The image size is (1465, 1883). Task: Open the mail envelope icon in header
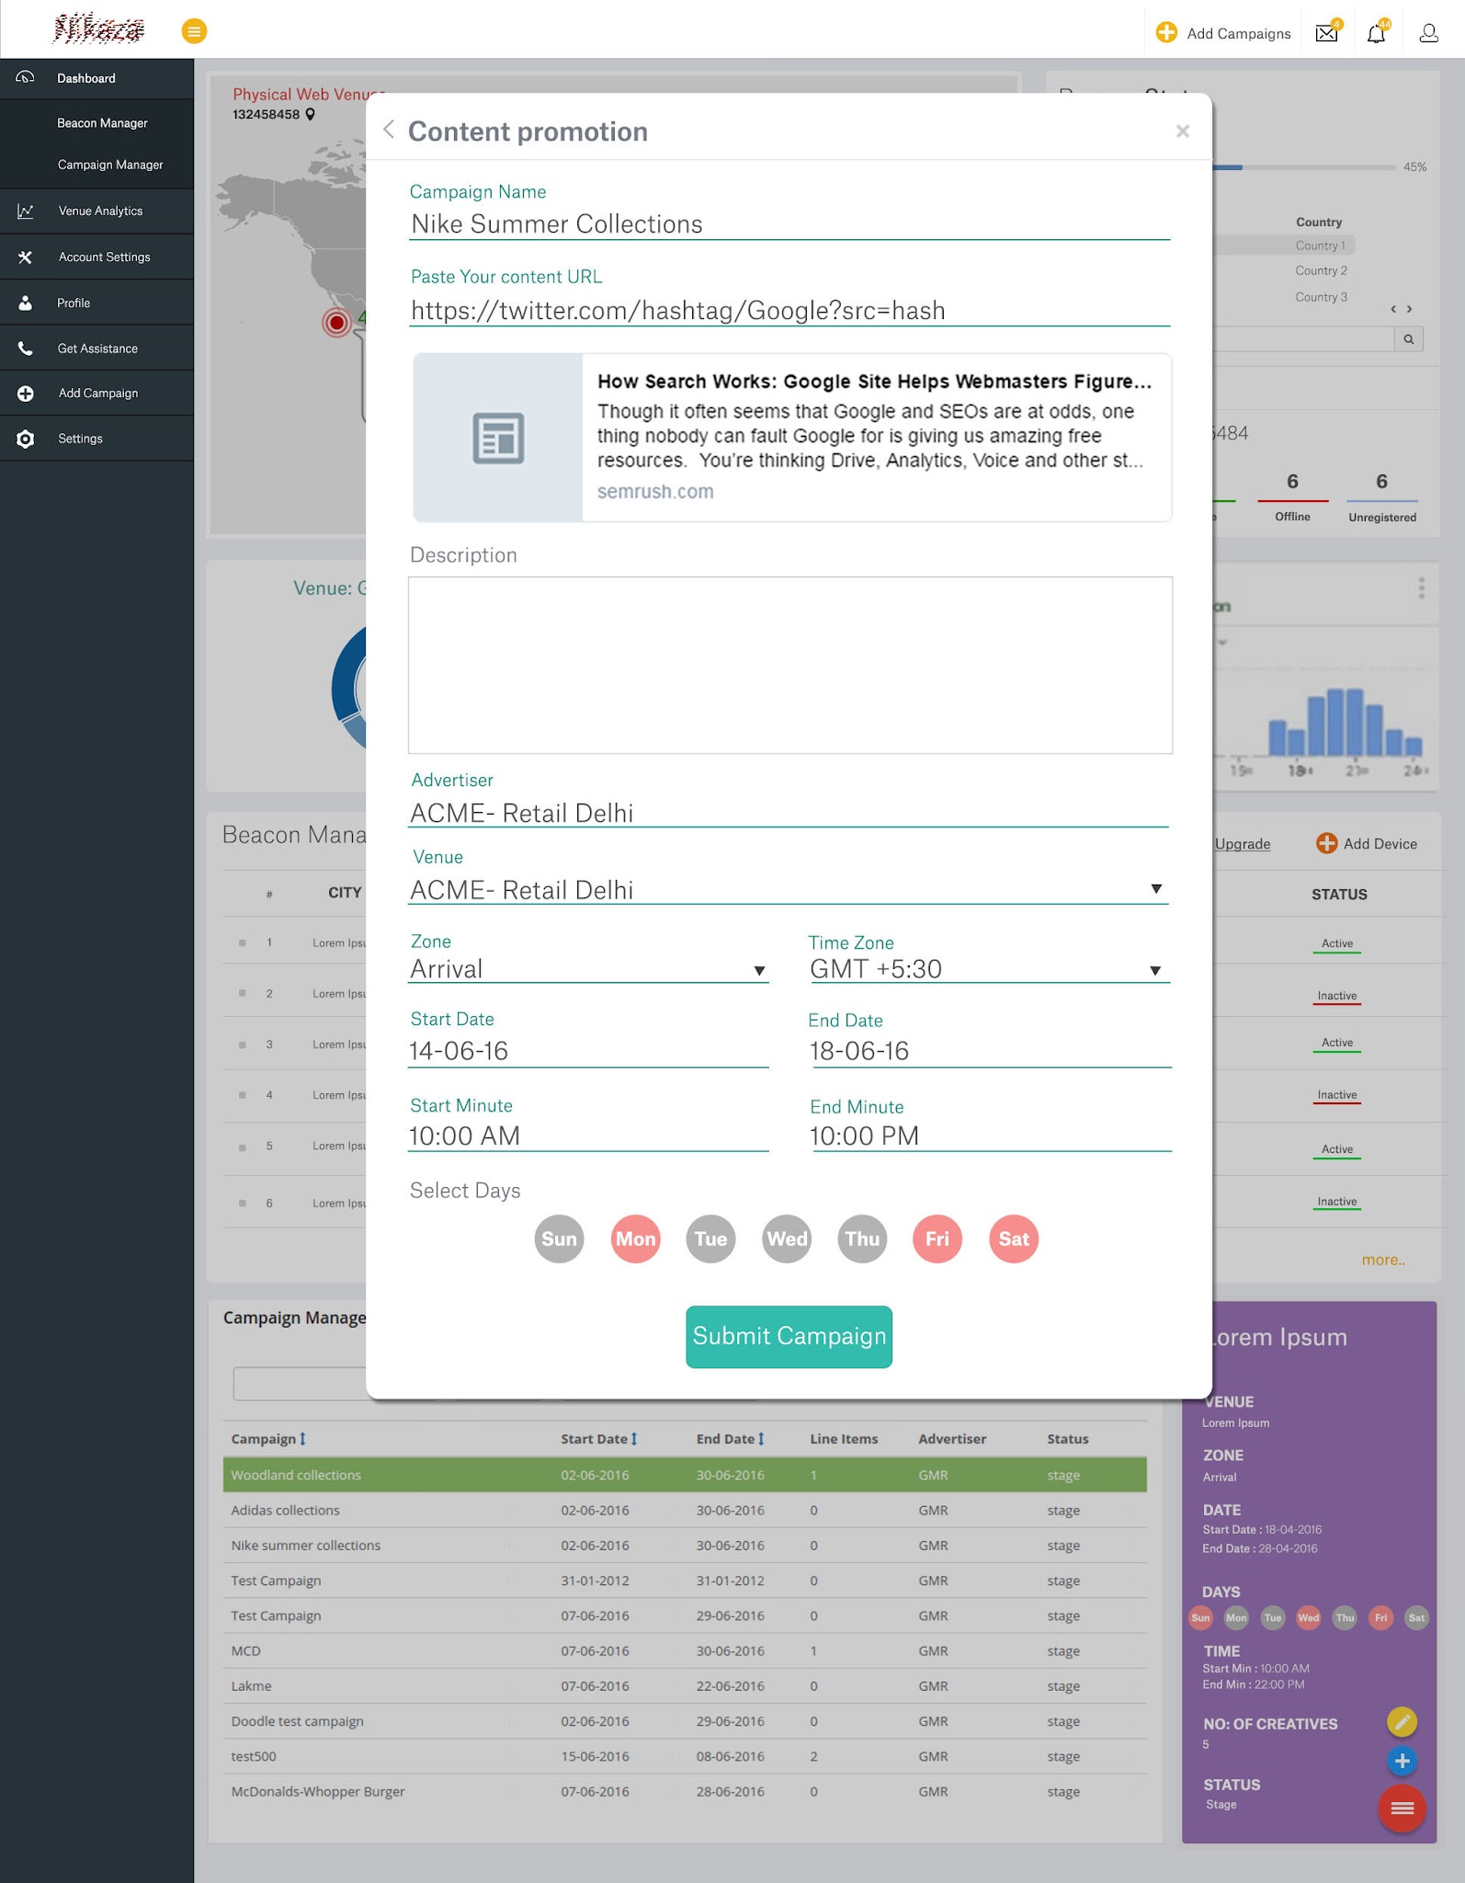click(1326, 34)
